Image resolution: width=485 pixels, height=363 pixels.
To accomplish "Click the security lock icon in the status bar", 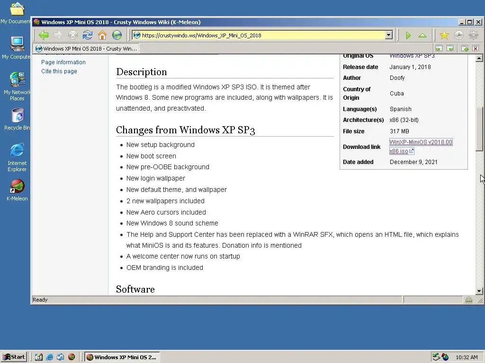I will pos(469,299).
